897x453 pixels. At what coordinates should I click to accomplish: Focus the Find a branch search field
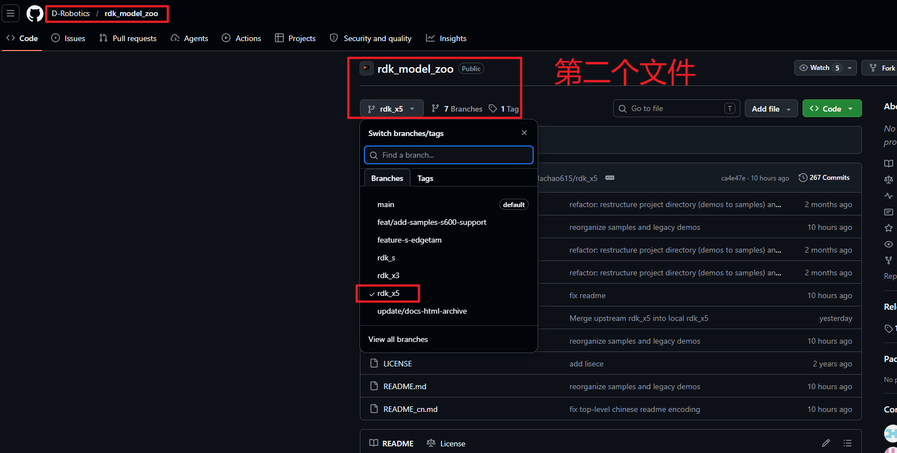(x=449, y=155)
